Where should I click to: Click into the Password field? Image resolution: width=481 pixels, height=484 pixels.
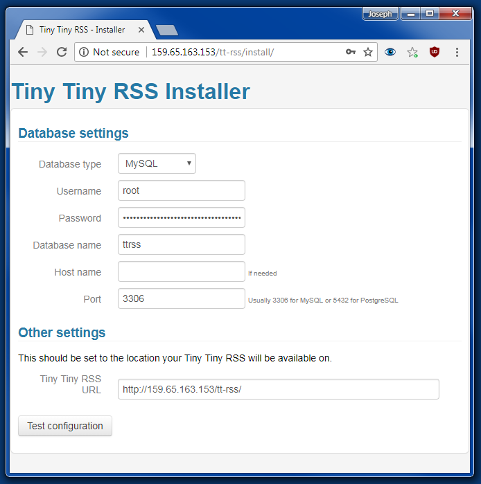(182, 217)
